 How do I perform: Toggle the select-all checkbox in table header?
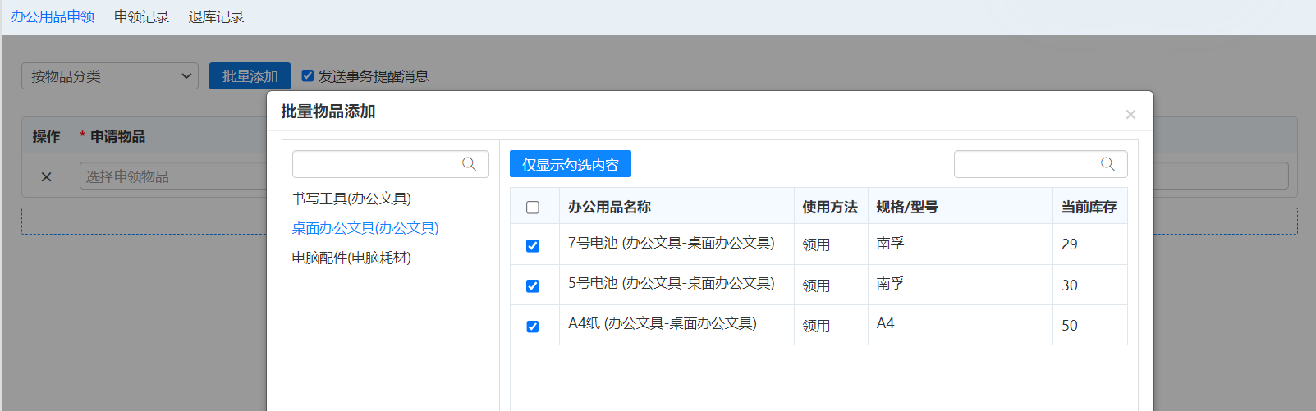click(x=533, y=208)
